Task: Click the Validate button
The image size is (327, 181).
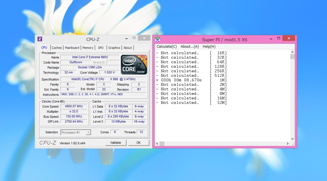Action: click(x=115, y=143)
